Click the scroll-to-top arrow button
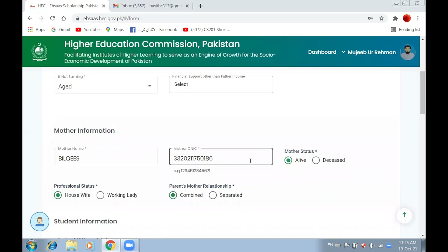448x252 pixels. [404, 215]
